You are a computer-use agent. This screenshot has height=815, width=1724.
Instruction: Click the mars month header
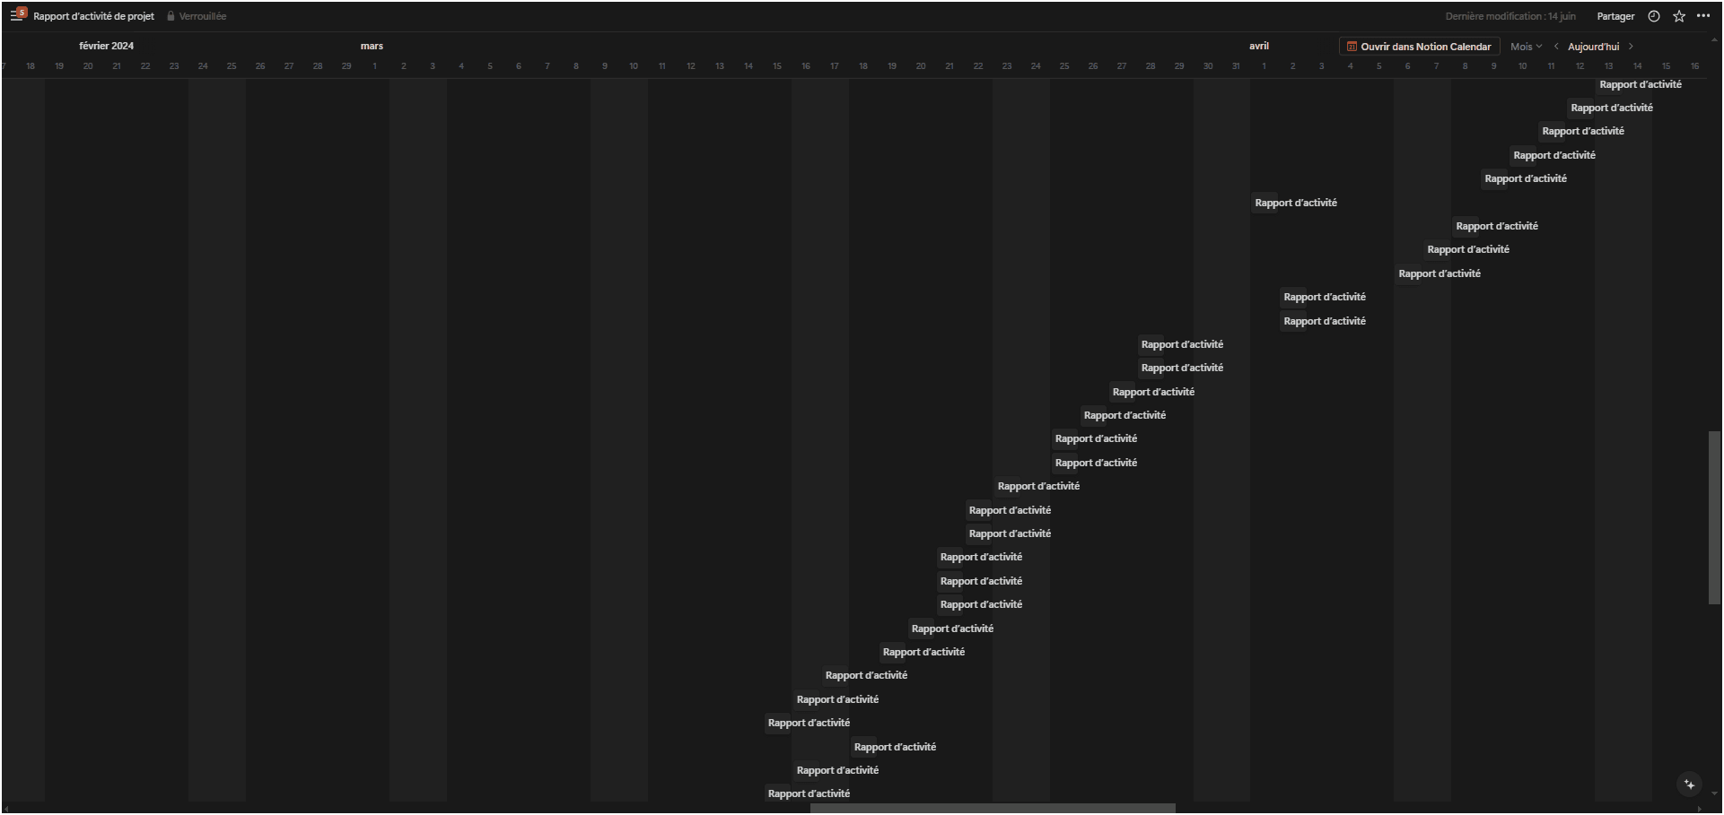[x=372, y=46]
